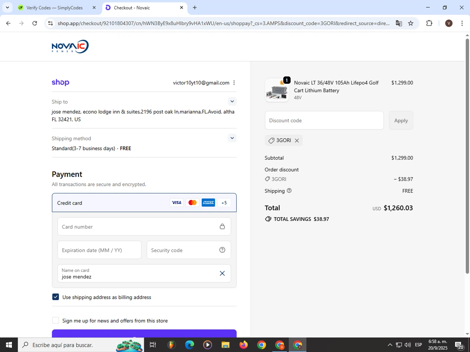Select the Credit card payment option
The image size is (470, 352).
pos(144,203)
